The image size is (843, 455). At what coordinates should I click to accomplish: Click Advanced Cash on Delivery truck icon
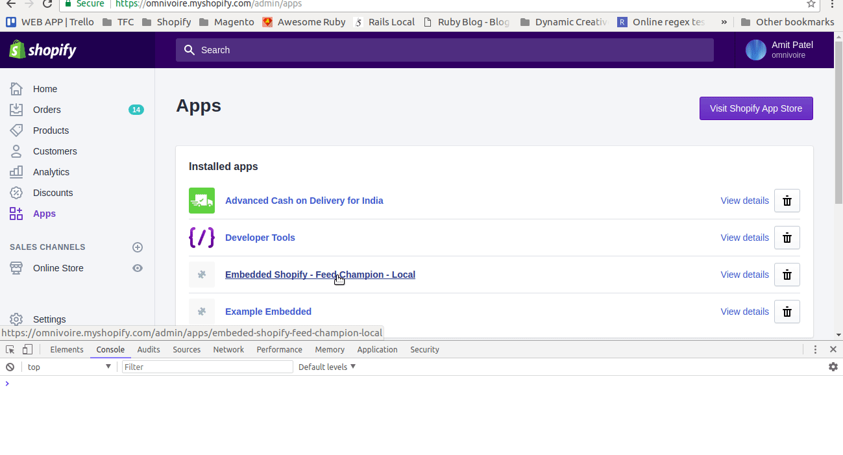(x=202, y=201)
